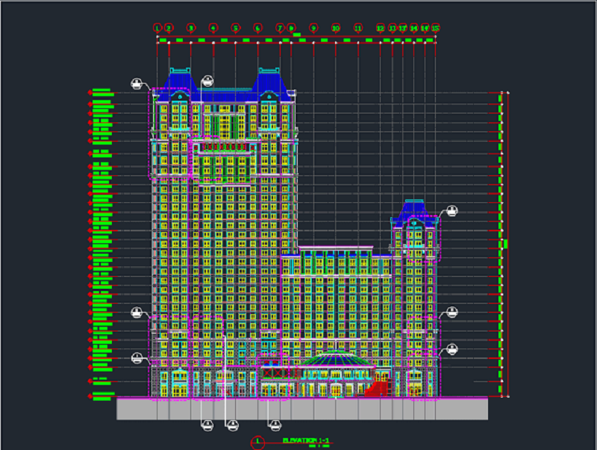Click the callout bubble between the main tower's two blue roofs
The image size is (597, 450).
pyautogui.click(x=207, y=81)
